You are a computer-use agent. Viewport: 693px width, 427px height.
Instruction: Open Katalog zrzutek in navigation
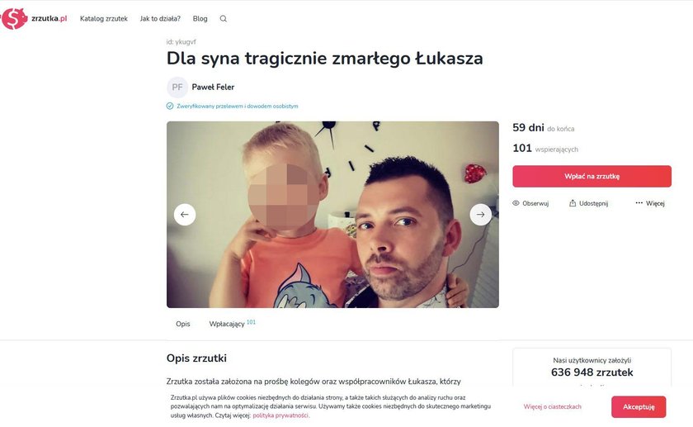pyautogui.click(x=104, y=19)
